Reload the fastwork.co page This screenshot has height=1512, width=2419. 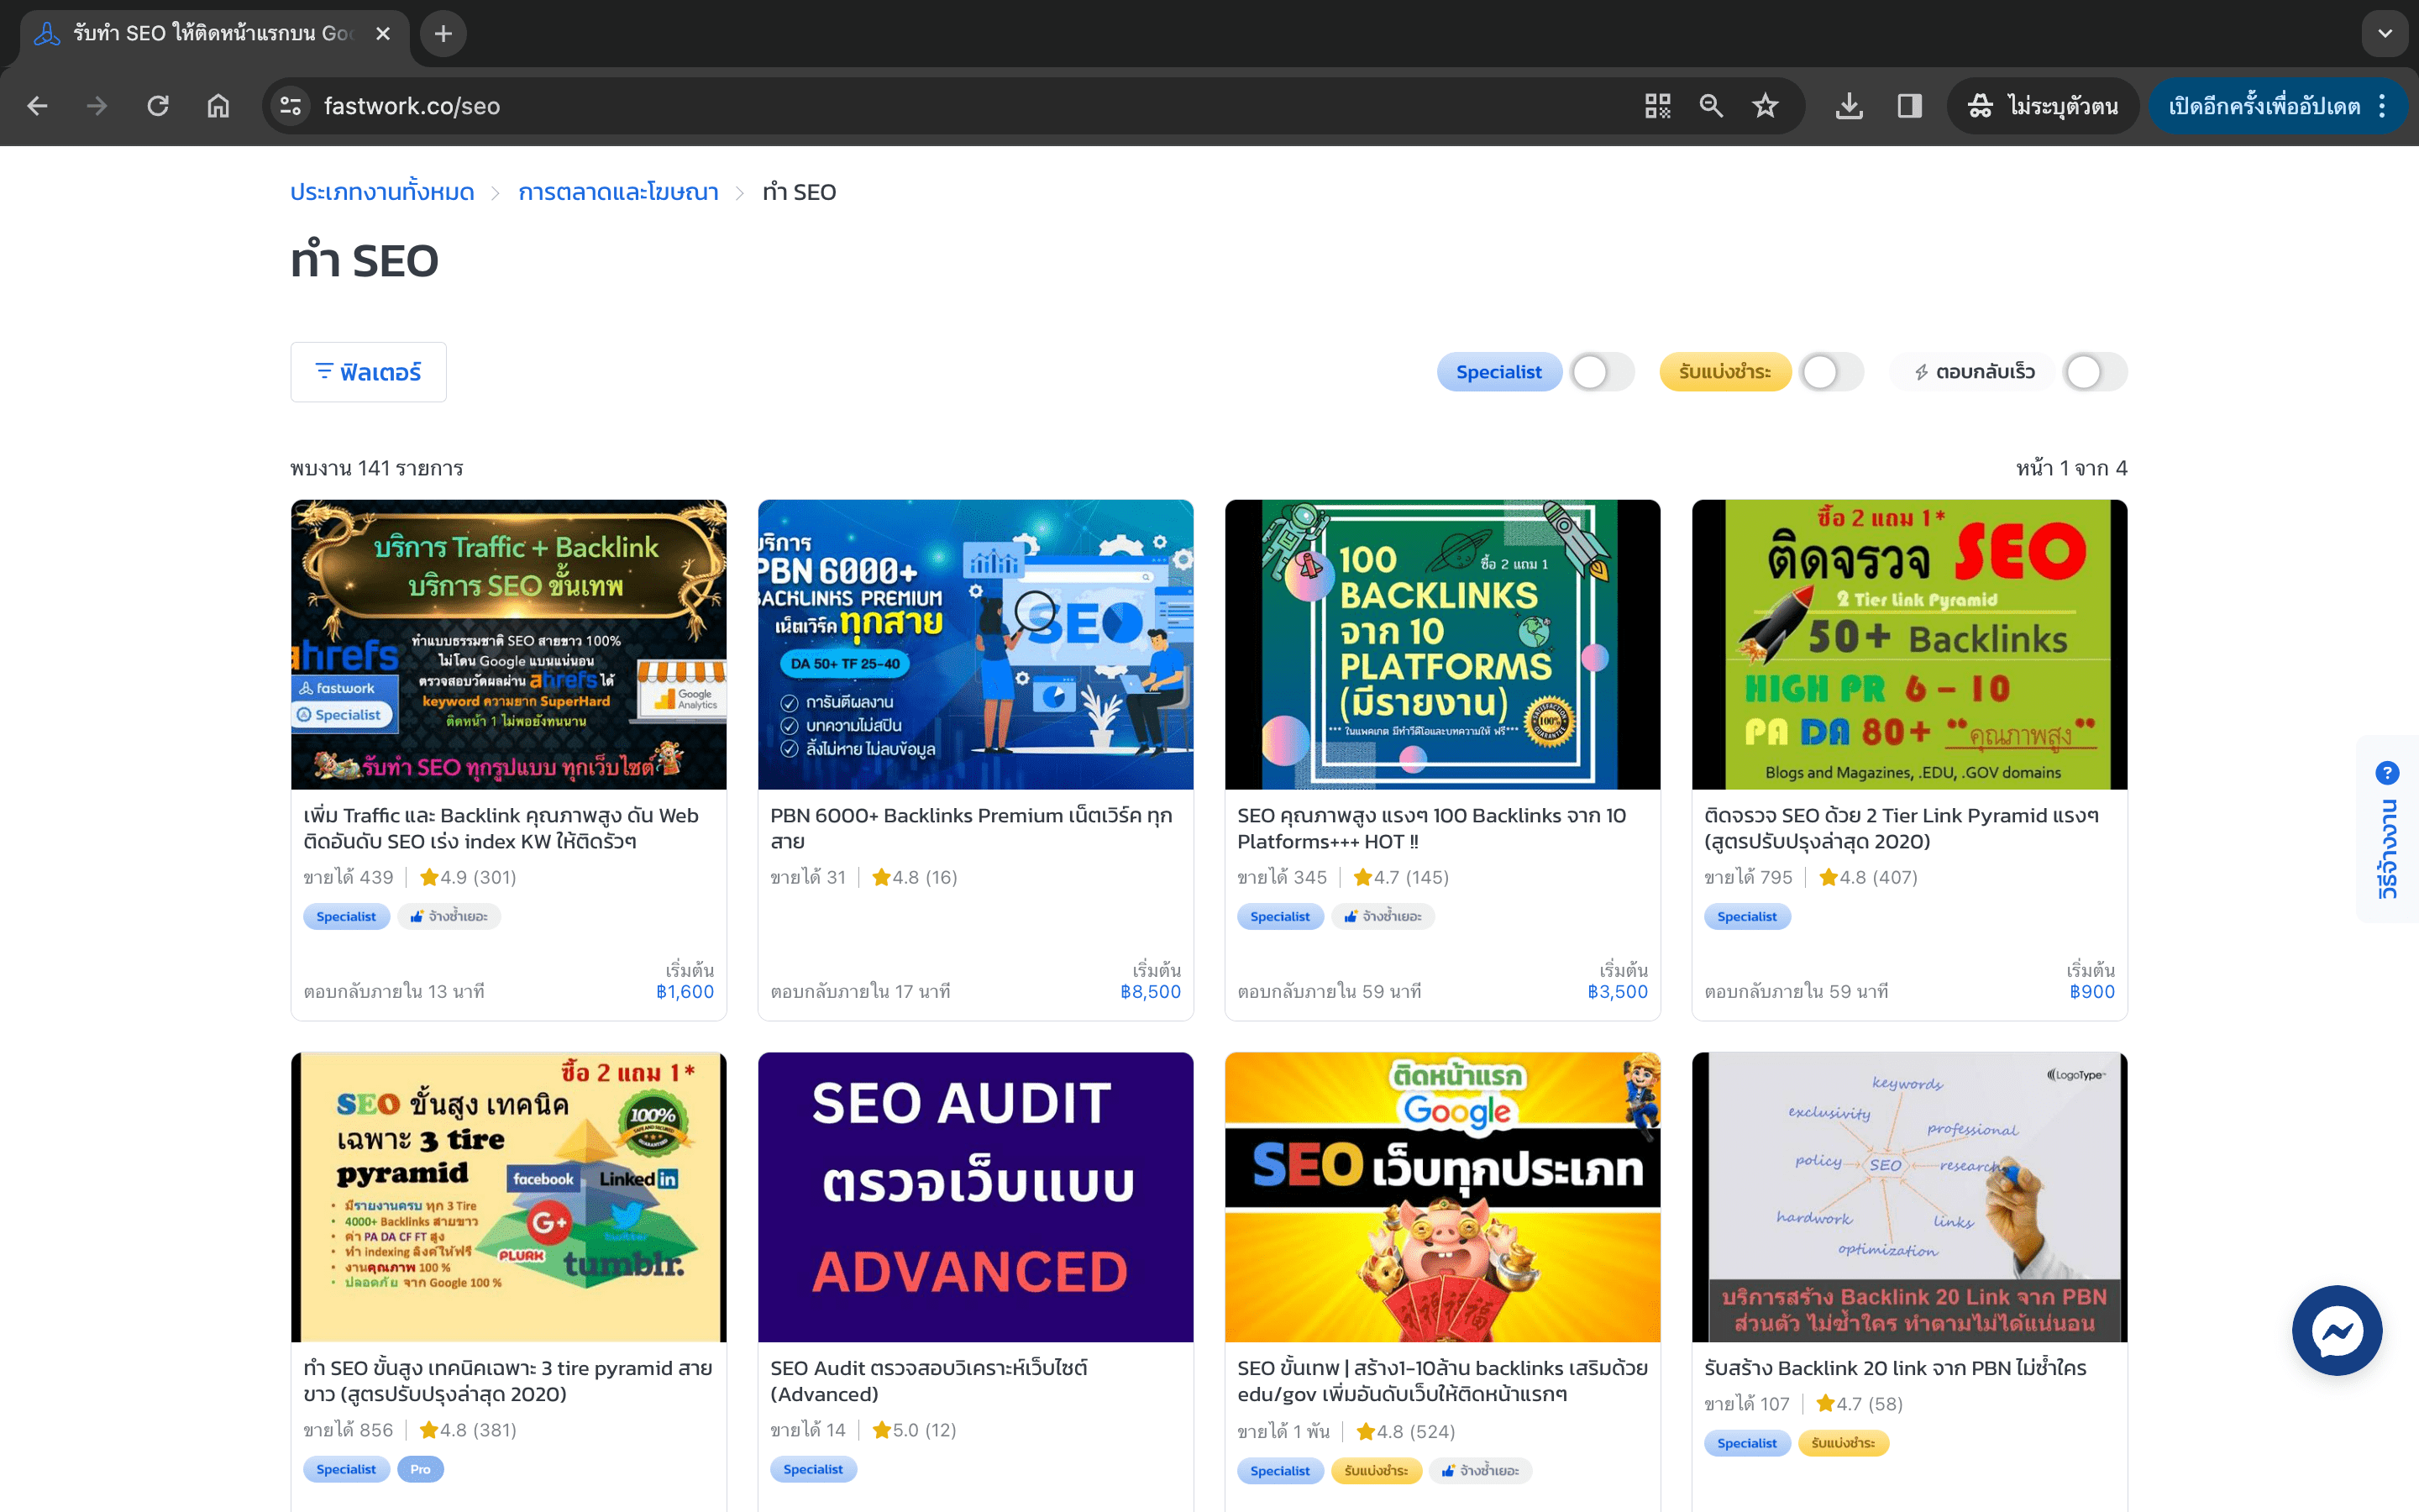click(x=158, y=106)
